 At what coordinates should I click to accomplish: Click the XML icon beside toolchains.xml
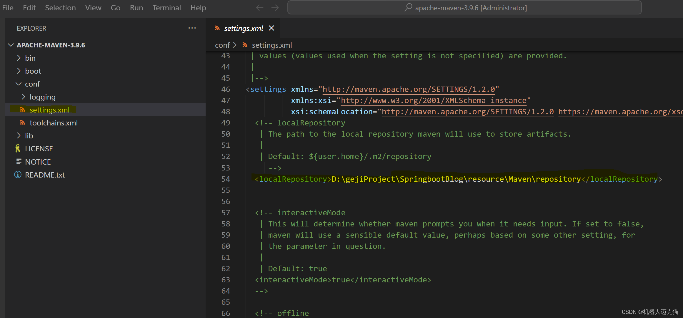point(23,123)
